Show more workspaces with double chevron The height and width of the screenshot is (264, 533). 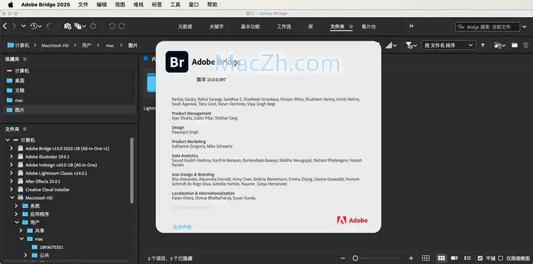(411, 26)
